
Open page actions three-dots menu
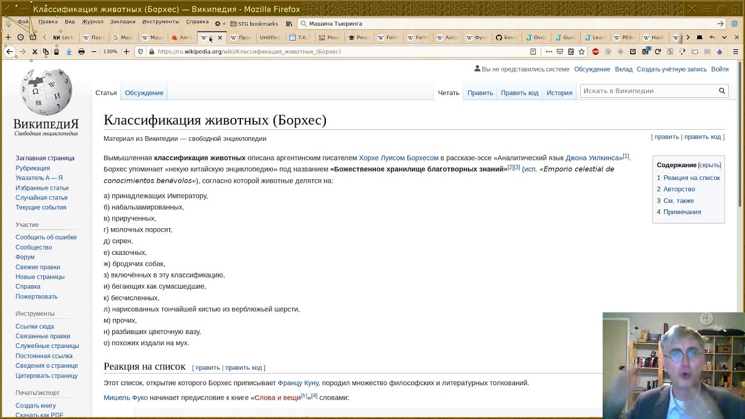[549, 52]
